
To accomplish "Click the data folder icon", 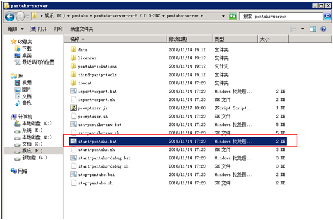I will click(x=73, y=49).
